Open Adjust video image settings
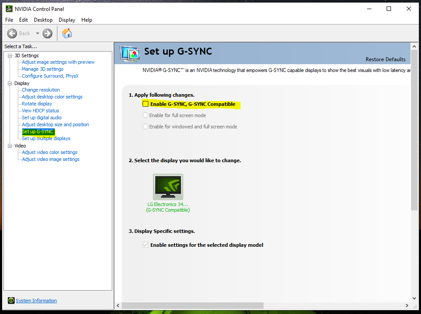The width and height of the screenshot is (421, 314). [51, 159]
